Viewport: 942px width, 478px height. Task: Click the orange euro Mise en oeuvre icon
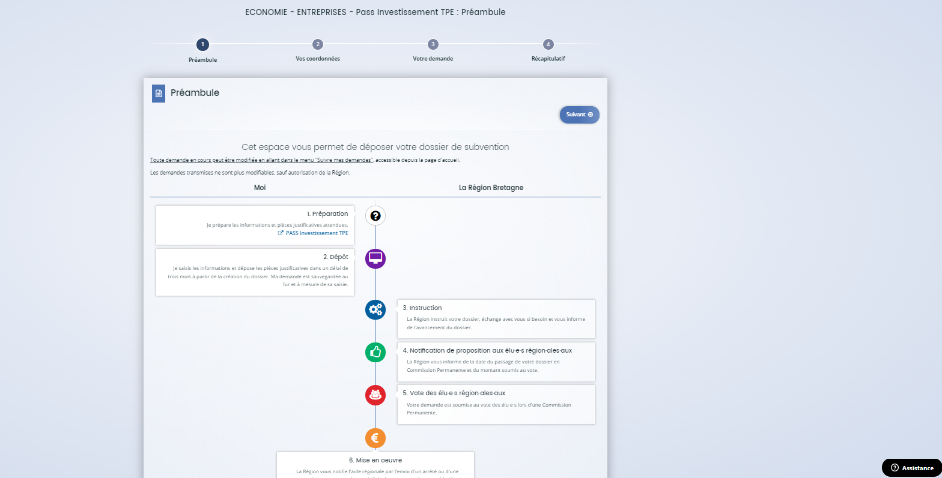coord(375,437)
